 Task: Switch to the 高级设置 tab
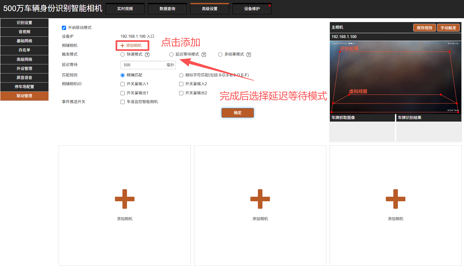pos(210,9)
